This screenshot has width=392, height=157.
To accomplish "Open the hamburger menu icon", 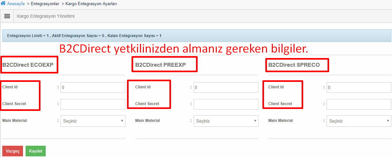I will click(7, 16).
